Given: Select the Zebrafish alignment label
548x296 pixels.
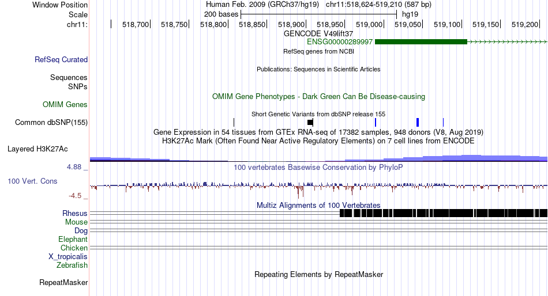Looking at the screenshot, I should (x=72, y=265).
